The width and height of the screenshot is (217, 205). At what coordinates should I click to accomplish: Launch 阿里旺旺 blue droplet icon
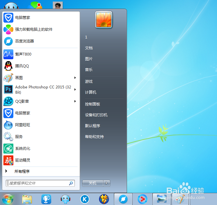[x=8, y=125]
